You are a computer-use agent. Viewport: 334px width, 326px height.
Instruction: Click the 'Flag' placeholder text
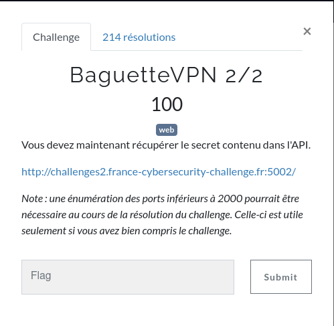point(41,275)
